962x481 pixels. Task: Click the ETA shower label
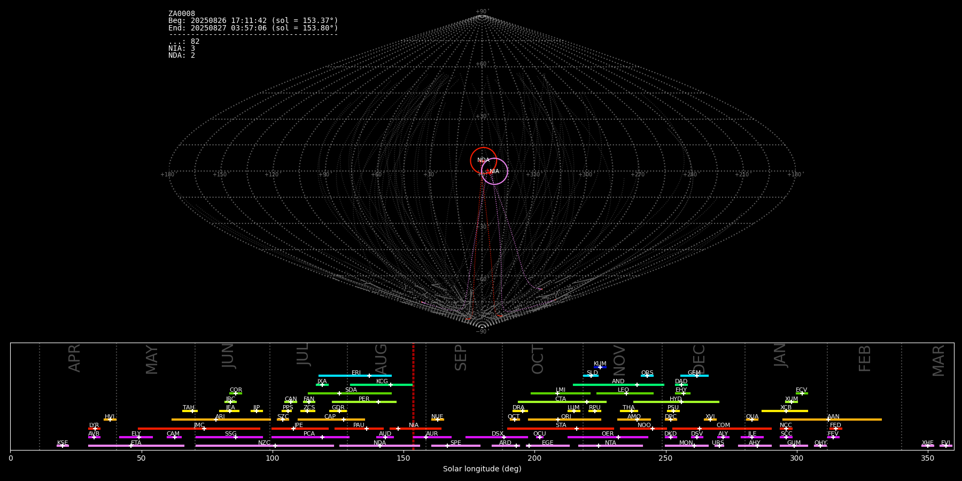pos(136,443)
